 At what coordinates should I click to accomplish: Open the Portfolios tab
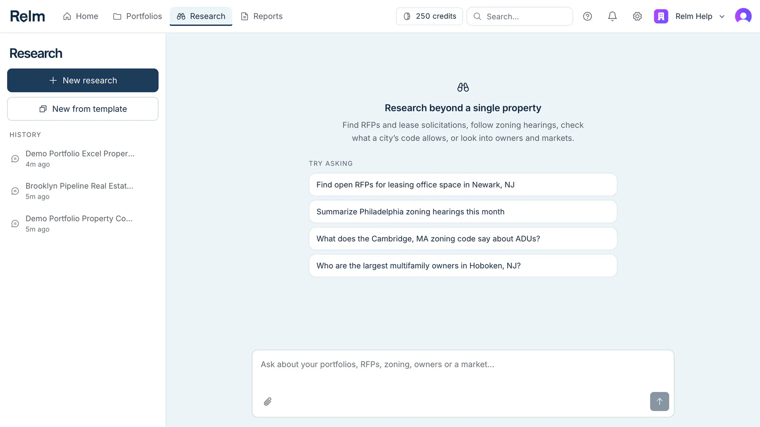[137, 16]
